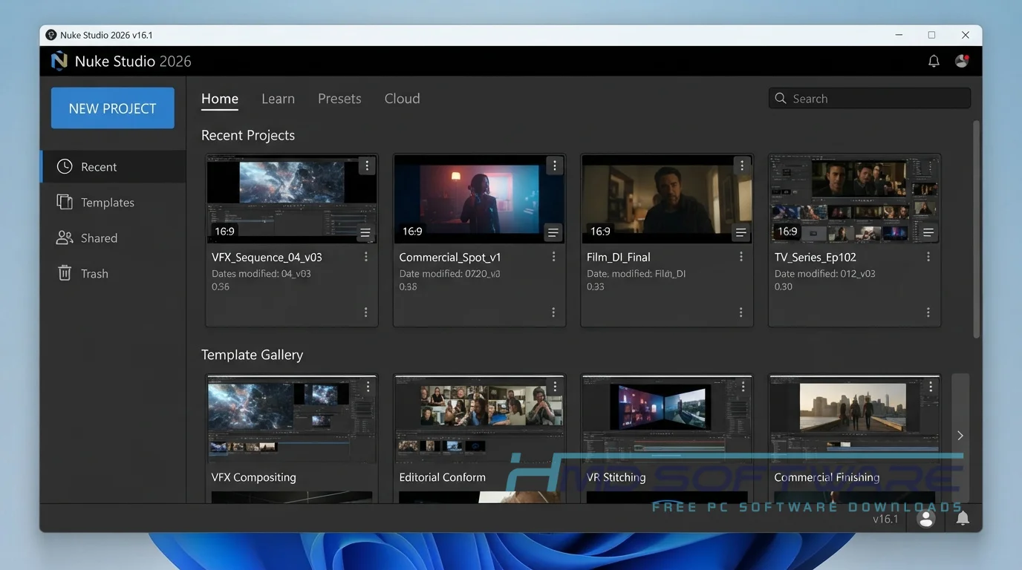Screen dimensions: 1022x570
Task: Open the Recent section in sidebar
Action: click(x=113, y=167)
